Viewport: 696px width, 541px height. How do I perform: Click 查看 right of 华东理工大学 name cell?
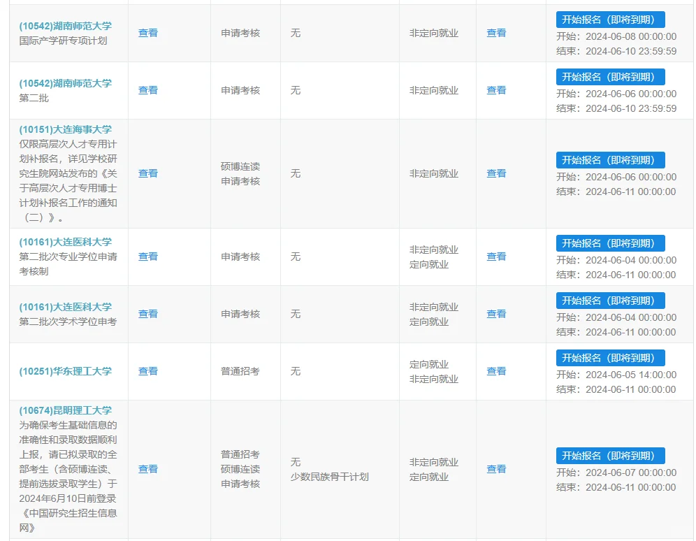coord(148,371)
